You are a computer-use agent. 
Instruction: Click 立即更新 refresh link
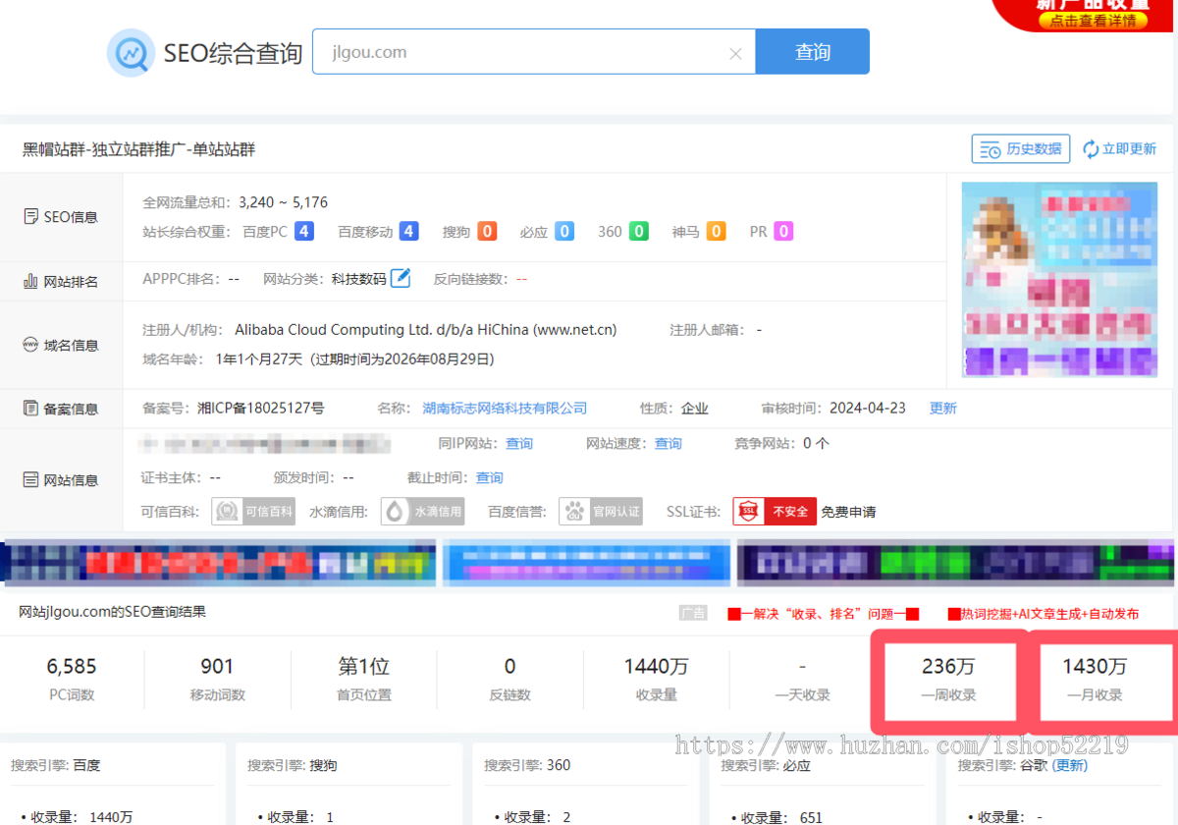click(1119, 149)
